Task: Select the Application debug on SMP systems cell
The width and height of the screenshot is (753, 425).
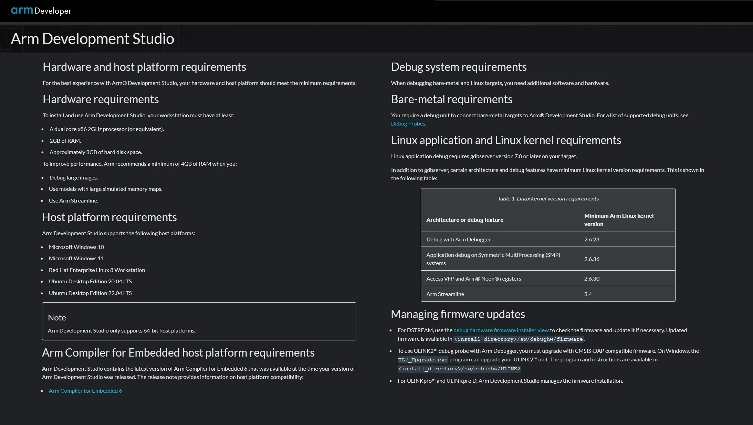Action: pyautogui.click(x=493, y=259)
